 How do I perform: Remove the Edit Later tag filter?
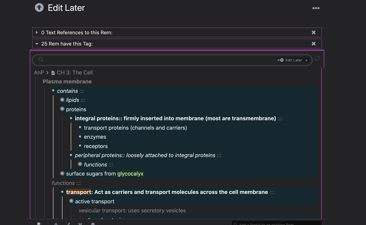(x=306, y=60)
